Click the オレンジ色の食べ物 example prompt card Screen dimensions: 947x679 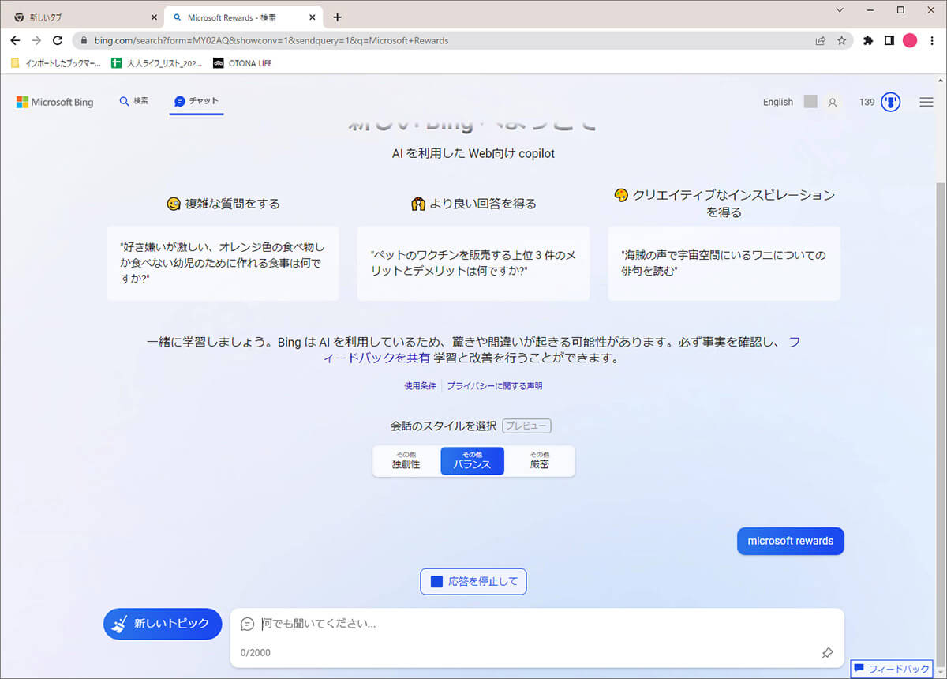coord(223,264)
